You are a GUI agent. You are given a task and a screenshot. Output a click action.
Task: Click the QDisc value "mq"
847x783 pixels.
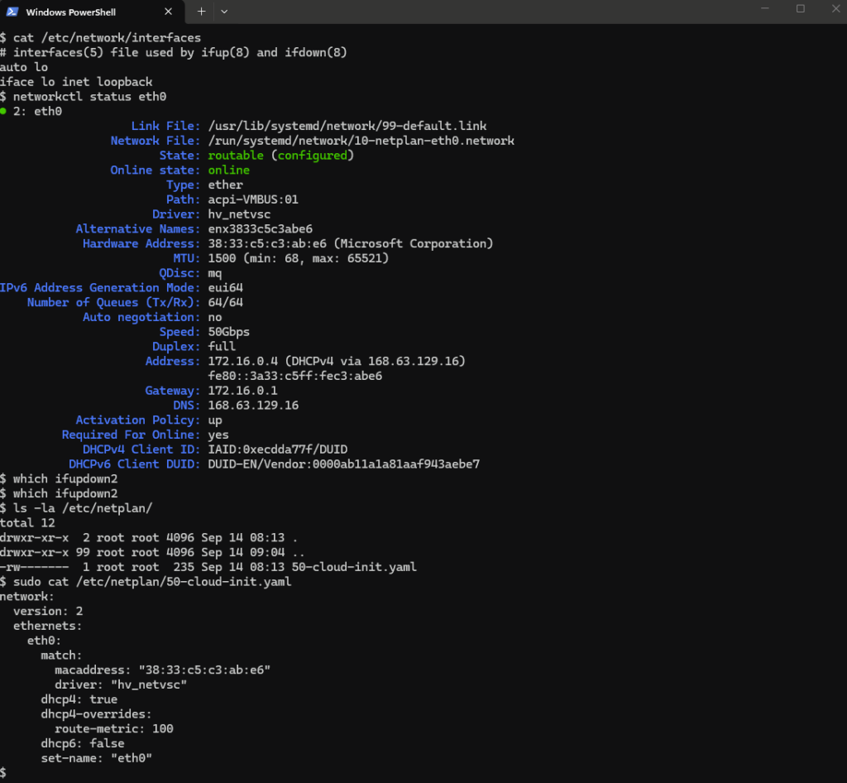click(215, 273)
